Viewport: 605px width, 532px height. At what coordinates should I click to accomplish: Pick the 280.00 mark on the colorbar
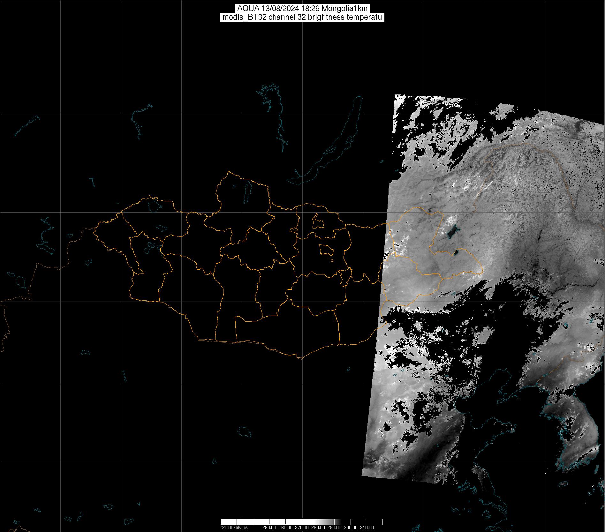[318, 528]
